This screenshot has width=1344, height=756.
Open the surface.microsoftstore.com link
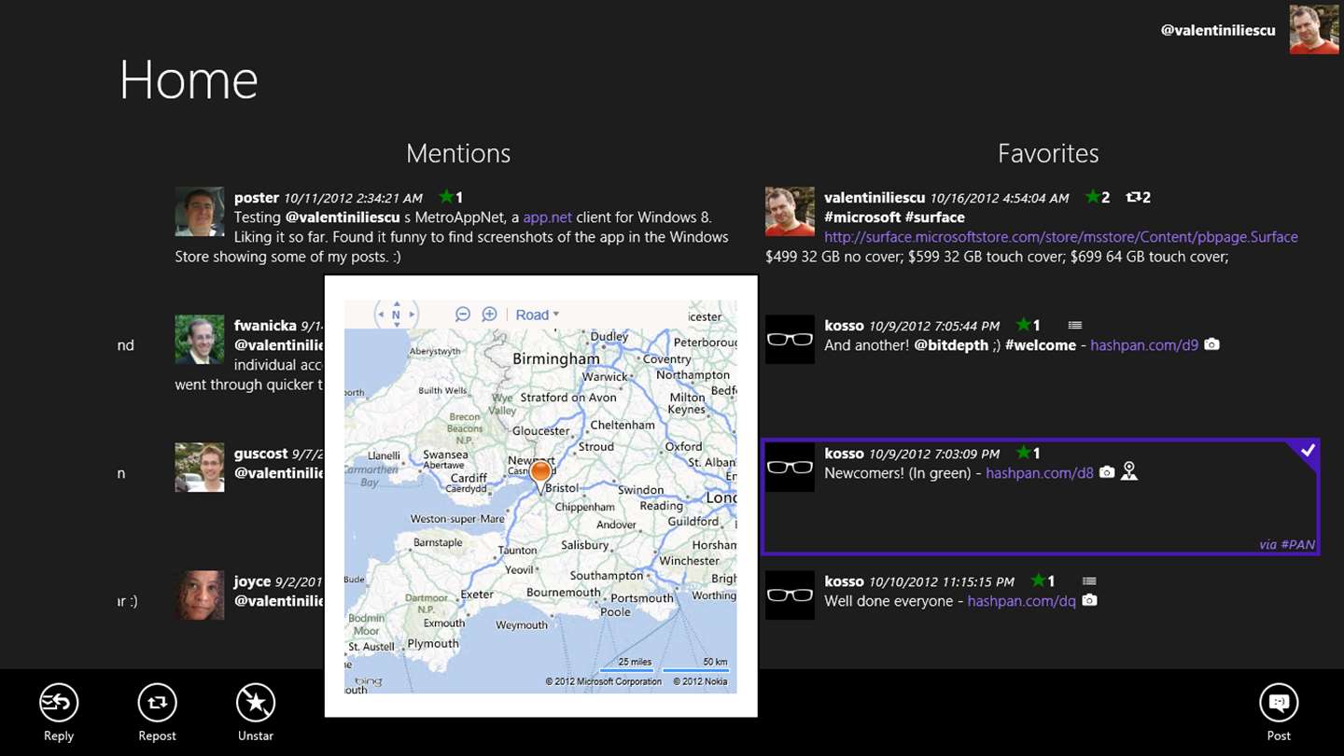coord(1060,237)
